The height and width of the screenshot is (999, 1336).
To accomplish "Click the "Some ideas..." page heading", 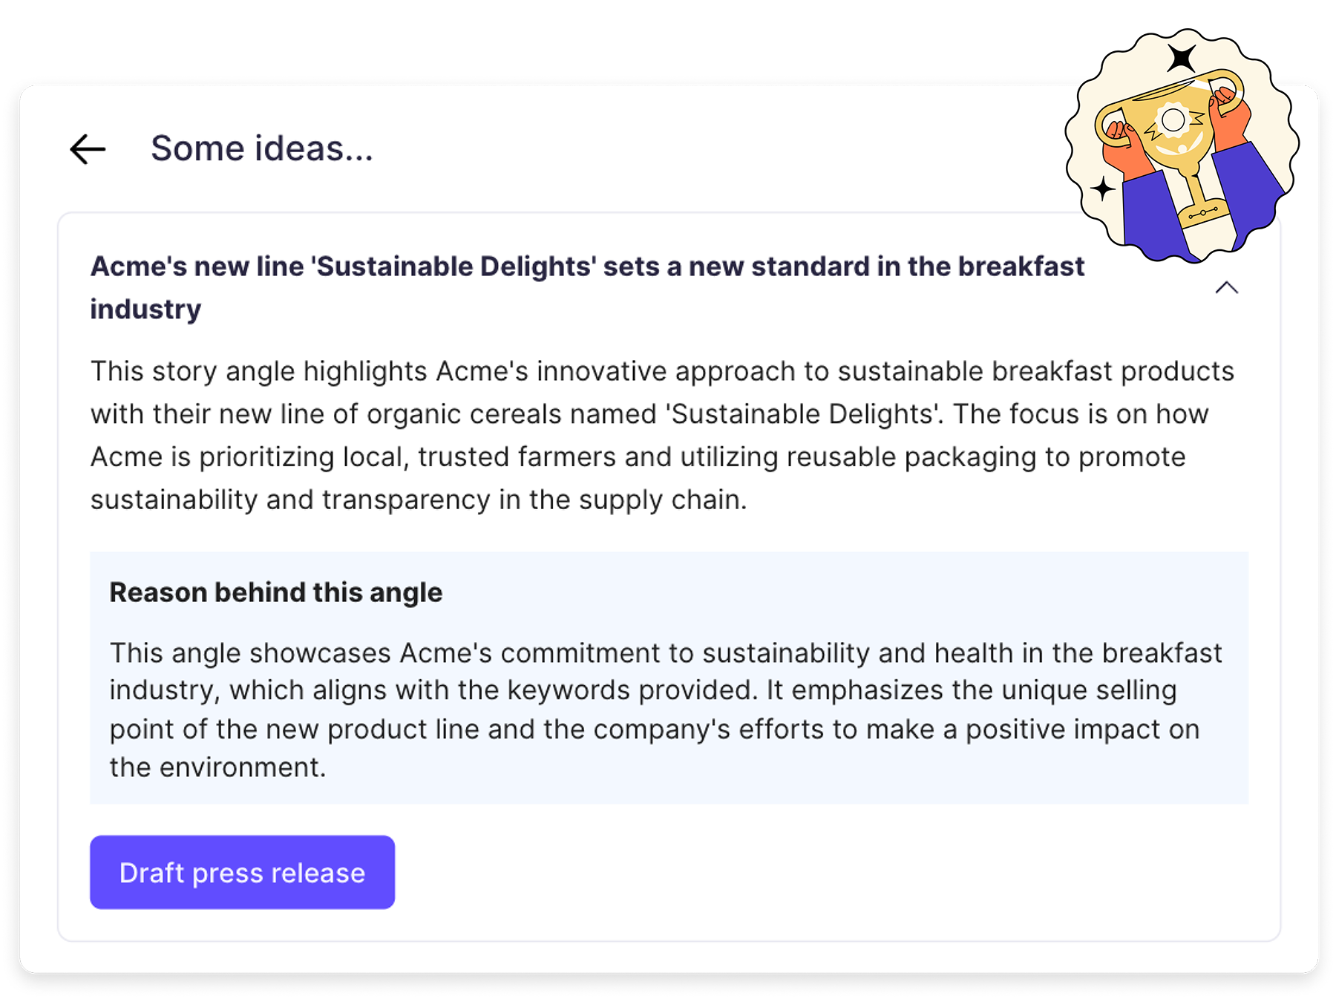I will point(261,148).
